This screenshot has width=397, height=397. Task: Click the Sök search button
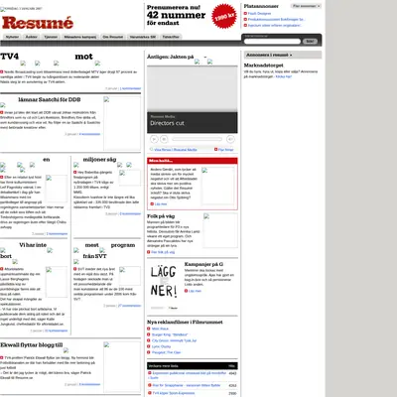click(310, 42)
